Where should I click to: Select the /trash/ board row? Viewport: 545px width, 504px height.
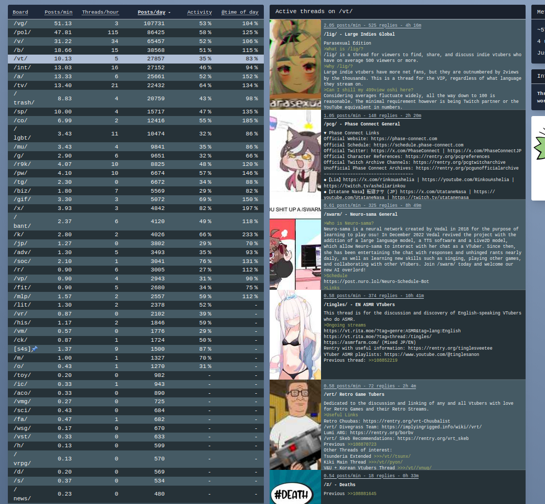coord(135,98)
